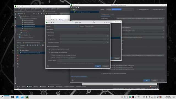Add new configuration with plus icon
Viewport: 176px width, 99px height.
click(x=71, y=7)
